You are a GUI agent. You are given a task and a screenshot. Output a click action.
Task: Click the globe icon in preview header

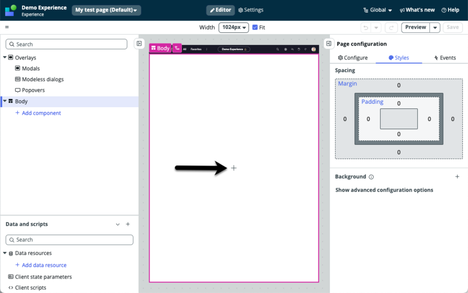point(285,49)
